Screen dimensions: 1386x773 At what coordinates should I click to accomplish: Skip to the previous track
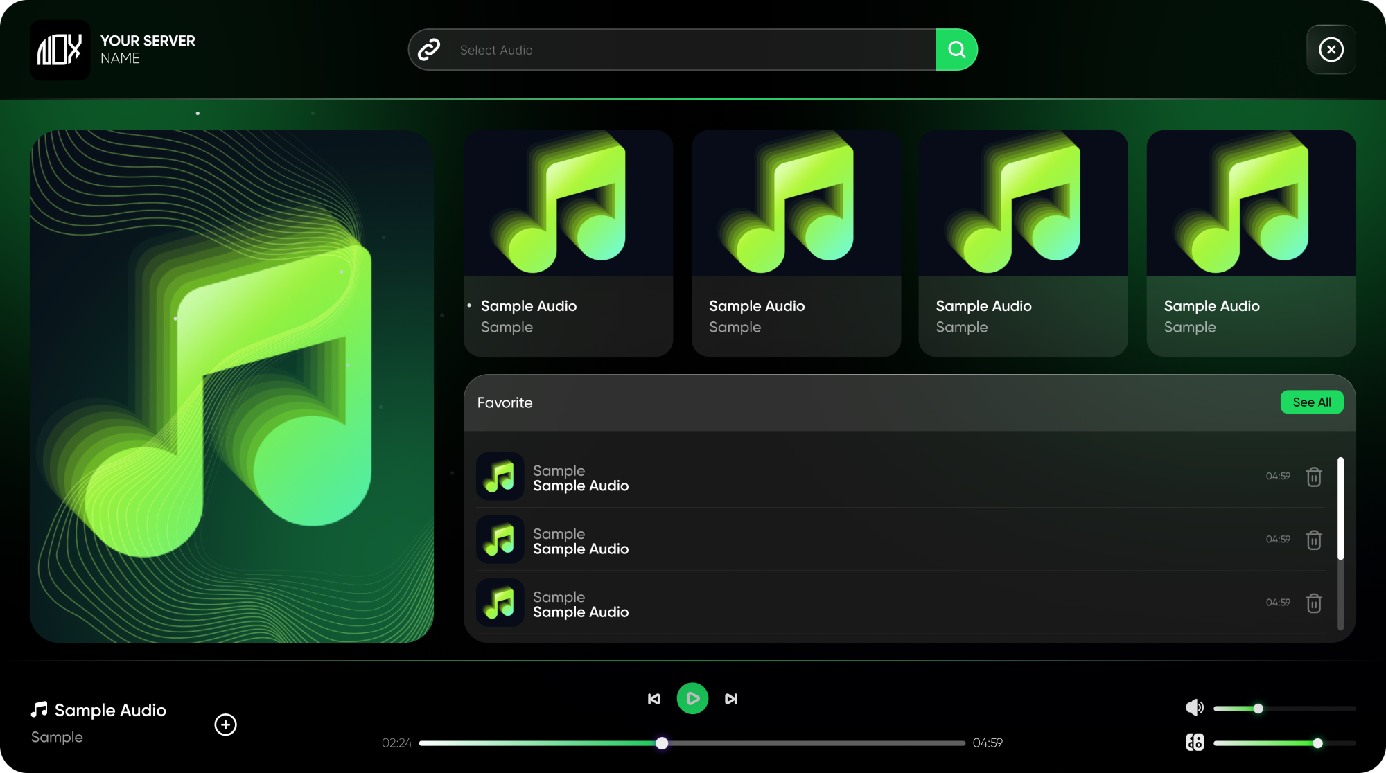pos(653,699)
